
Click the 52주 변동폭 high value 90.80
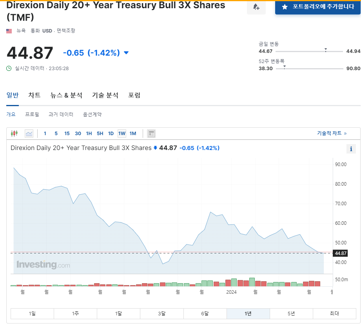click(353, 69)
